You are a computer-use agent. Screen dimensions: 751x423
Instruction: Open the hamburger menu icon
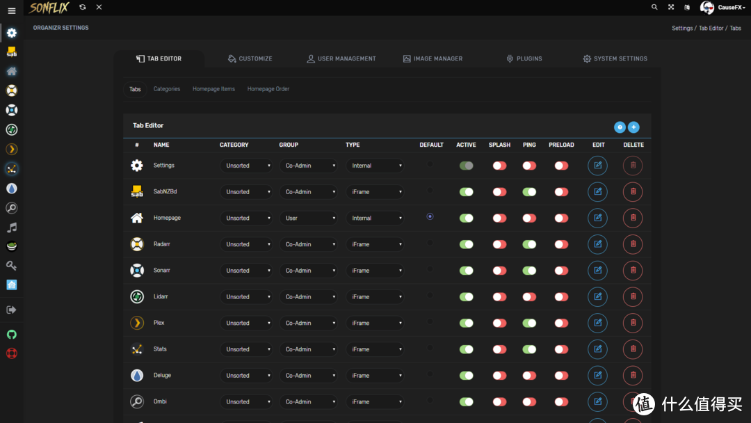[x=11, y=11]
